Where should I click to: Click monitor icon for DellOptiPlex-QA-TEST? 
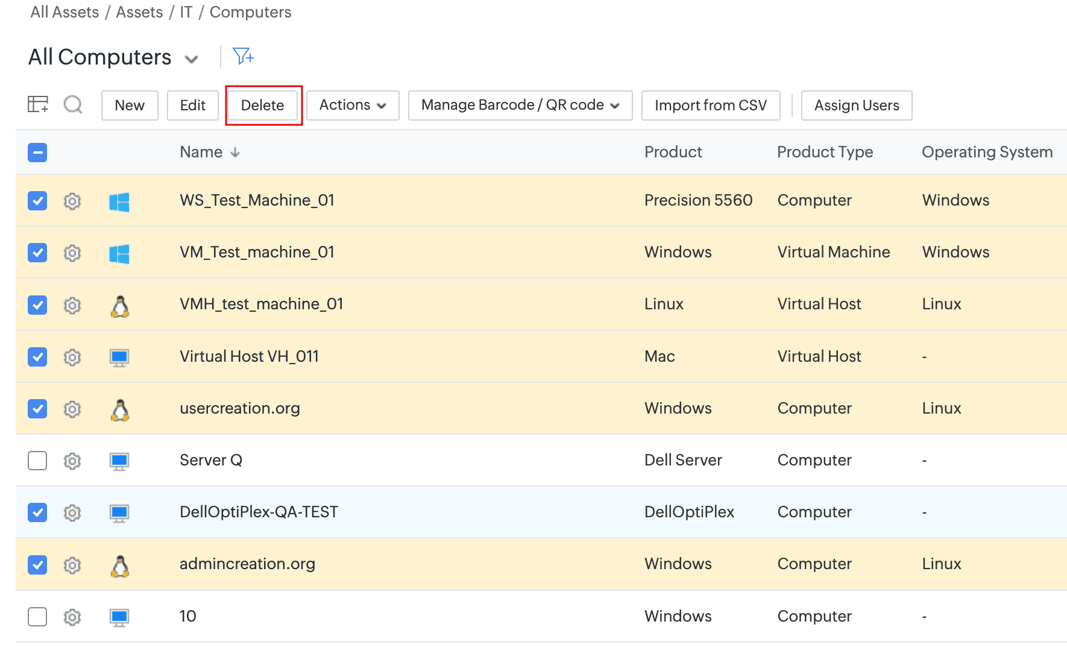pyautogui.click(x=119, y=513)
